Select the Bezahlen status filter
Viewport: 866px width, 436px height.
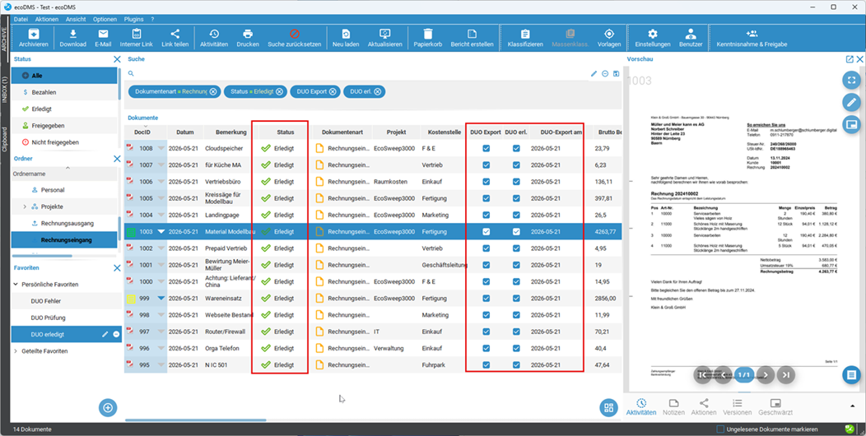(x=64, y=92)
